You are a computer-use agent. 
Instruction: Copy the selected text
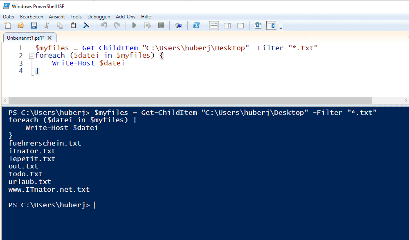[60, 25]
